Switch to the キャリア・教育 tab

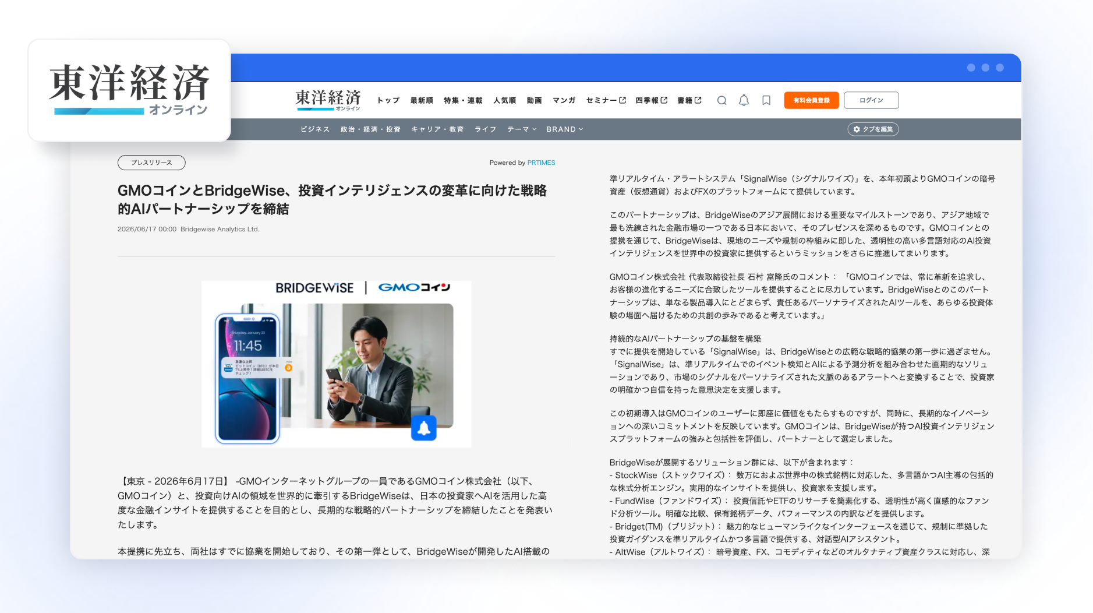pyautogui.click(x=437, y=129)
